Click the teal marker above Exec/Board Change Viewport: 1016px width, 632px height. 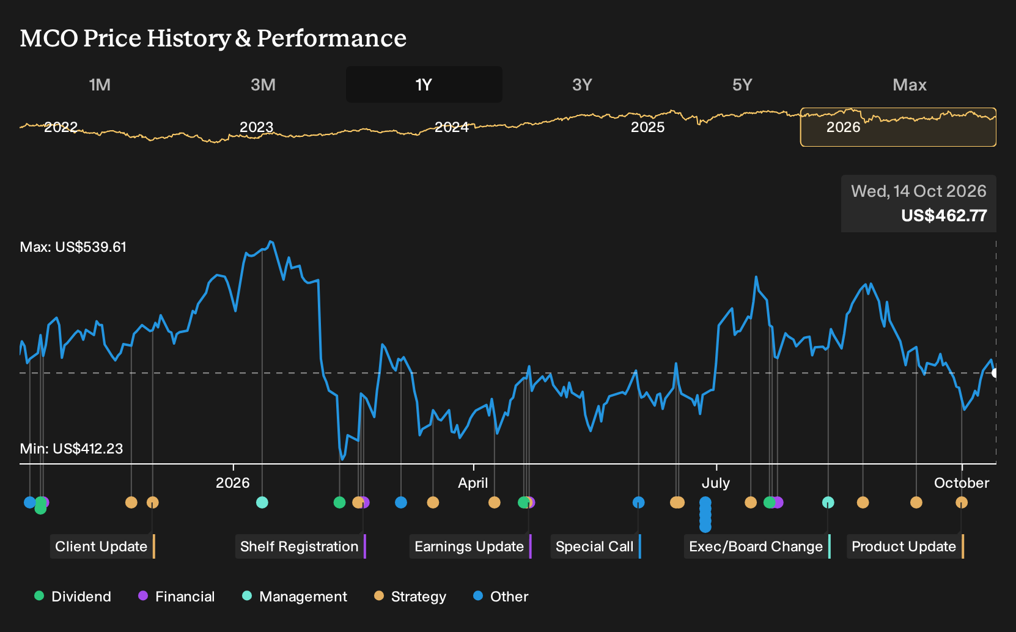click(828, 502)
